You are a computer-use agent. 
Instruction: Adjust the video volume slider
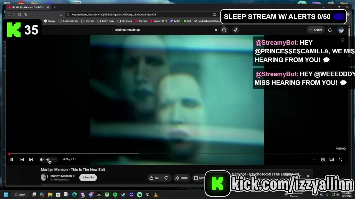[x=51, y=159]
